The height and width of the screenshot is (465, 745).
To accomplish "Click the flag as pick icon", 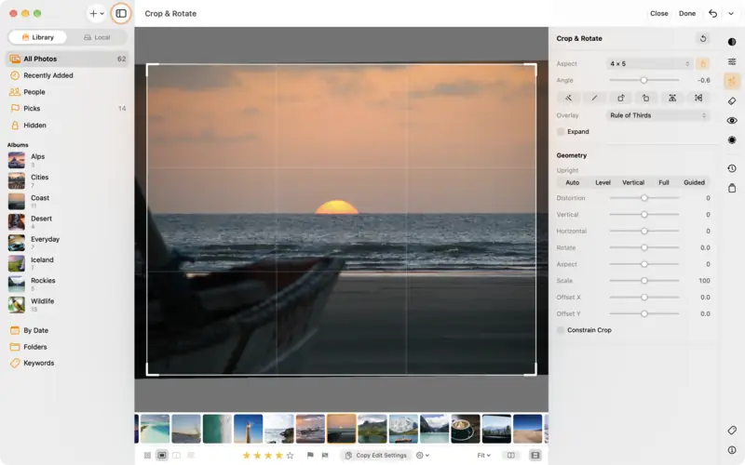I will (x=310, y=456).
